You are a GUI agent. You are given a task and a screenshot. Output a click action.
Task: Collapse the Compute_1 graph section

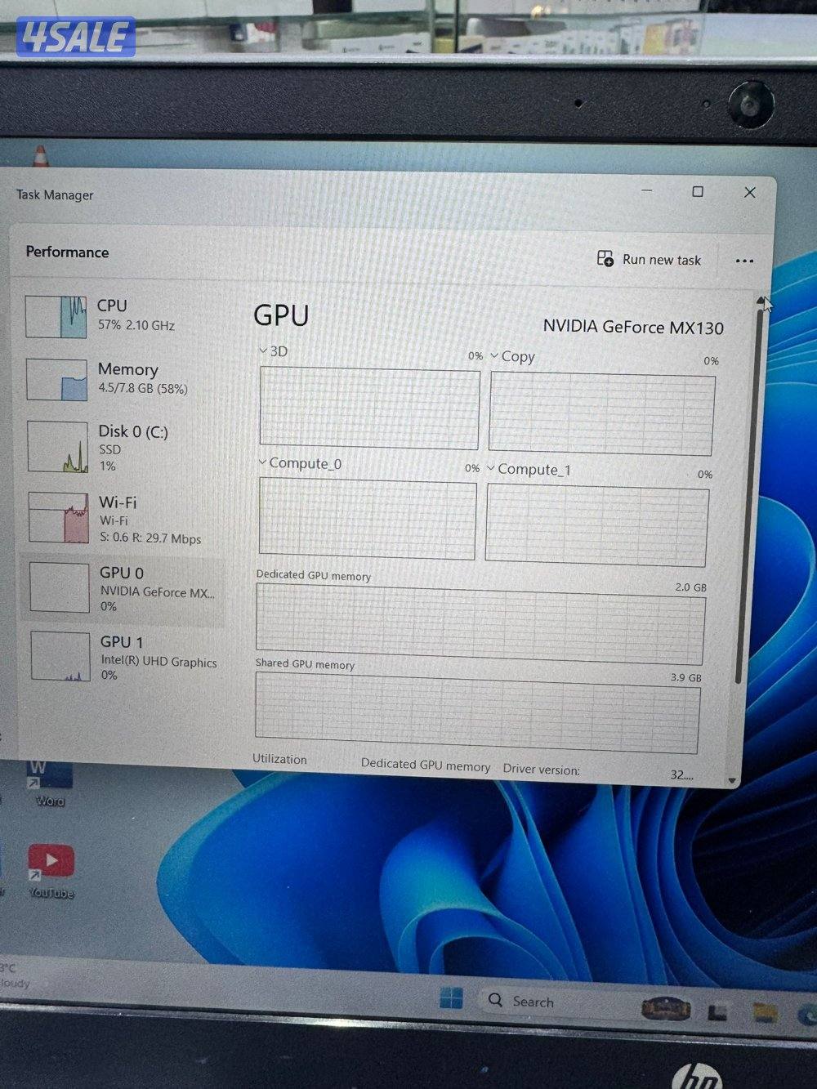click(x=490, y=469)
